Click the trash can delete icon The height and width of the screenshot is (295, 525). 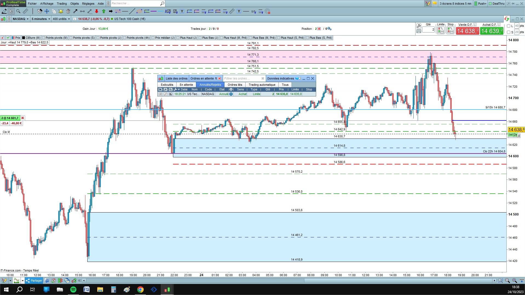point(68,11)
